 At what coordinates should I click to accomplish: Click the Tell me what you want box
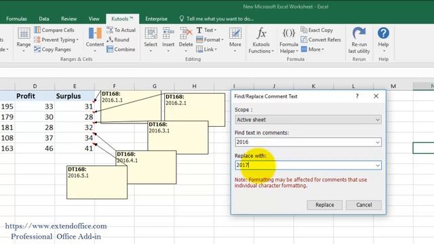pyautogui.click(x=217, y=19)
